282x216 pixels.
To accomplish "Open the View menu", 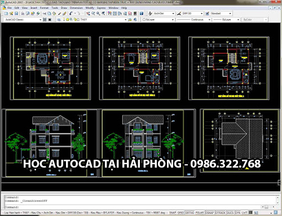I will 25,8.
